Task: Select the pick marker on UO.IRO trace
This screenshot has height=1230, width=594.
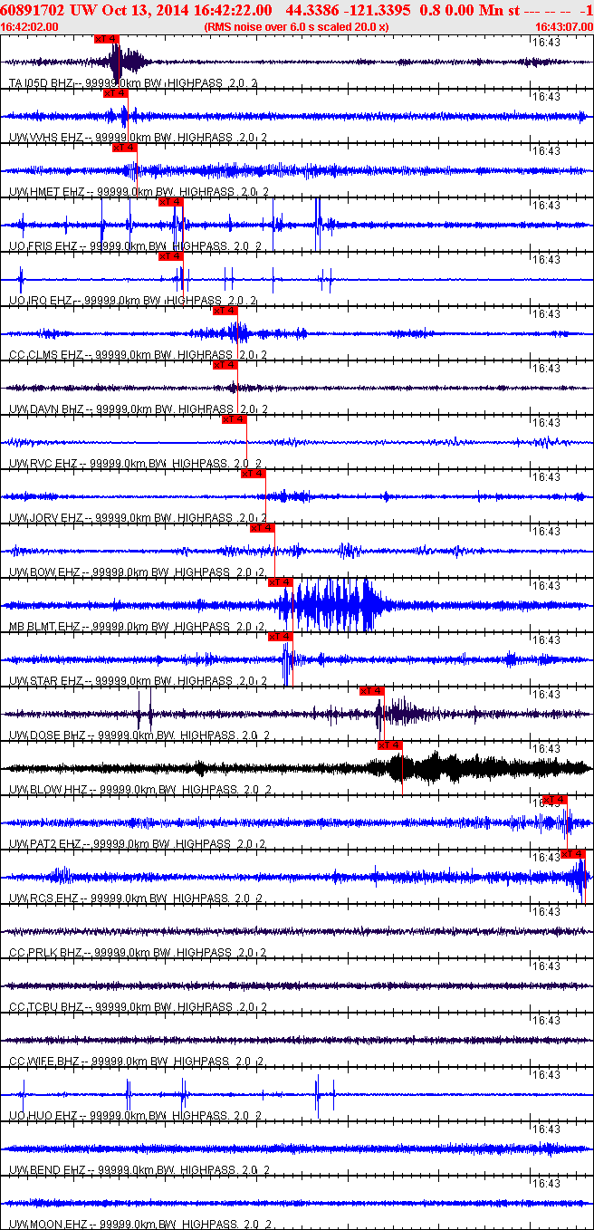Action: 170,256
